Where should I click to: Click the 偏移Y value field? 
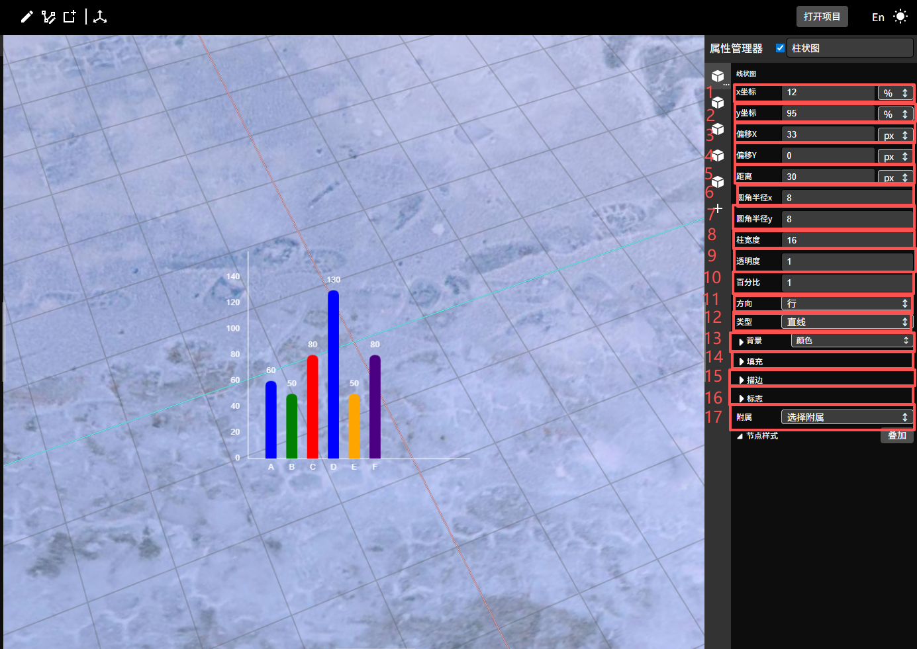pyautogui.click(x=828, y=156)
